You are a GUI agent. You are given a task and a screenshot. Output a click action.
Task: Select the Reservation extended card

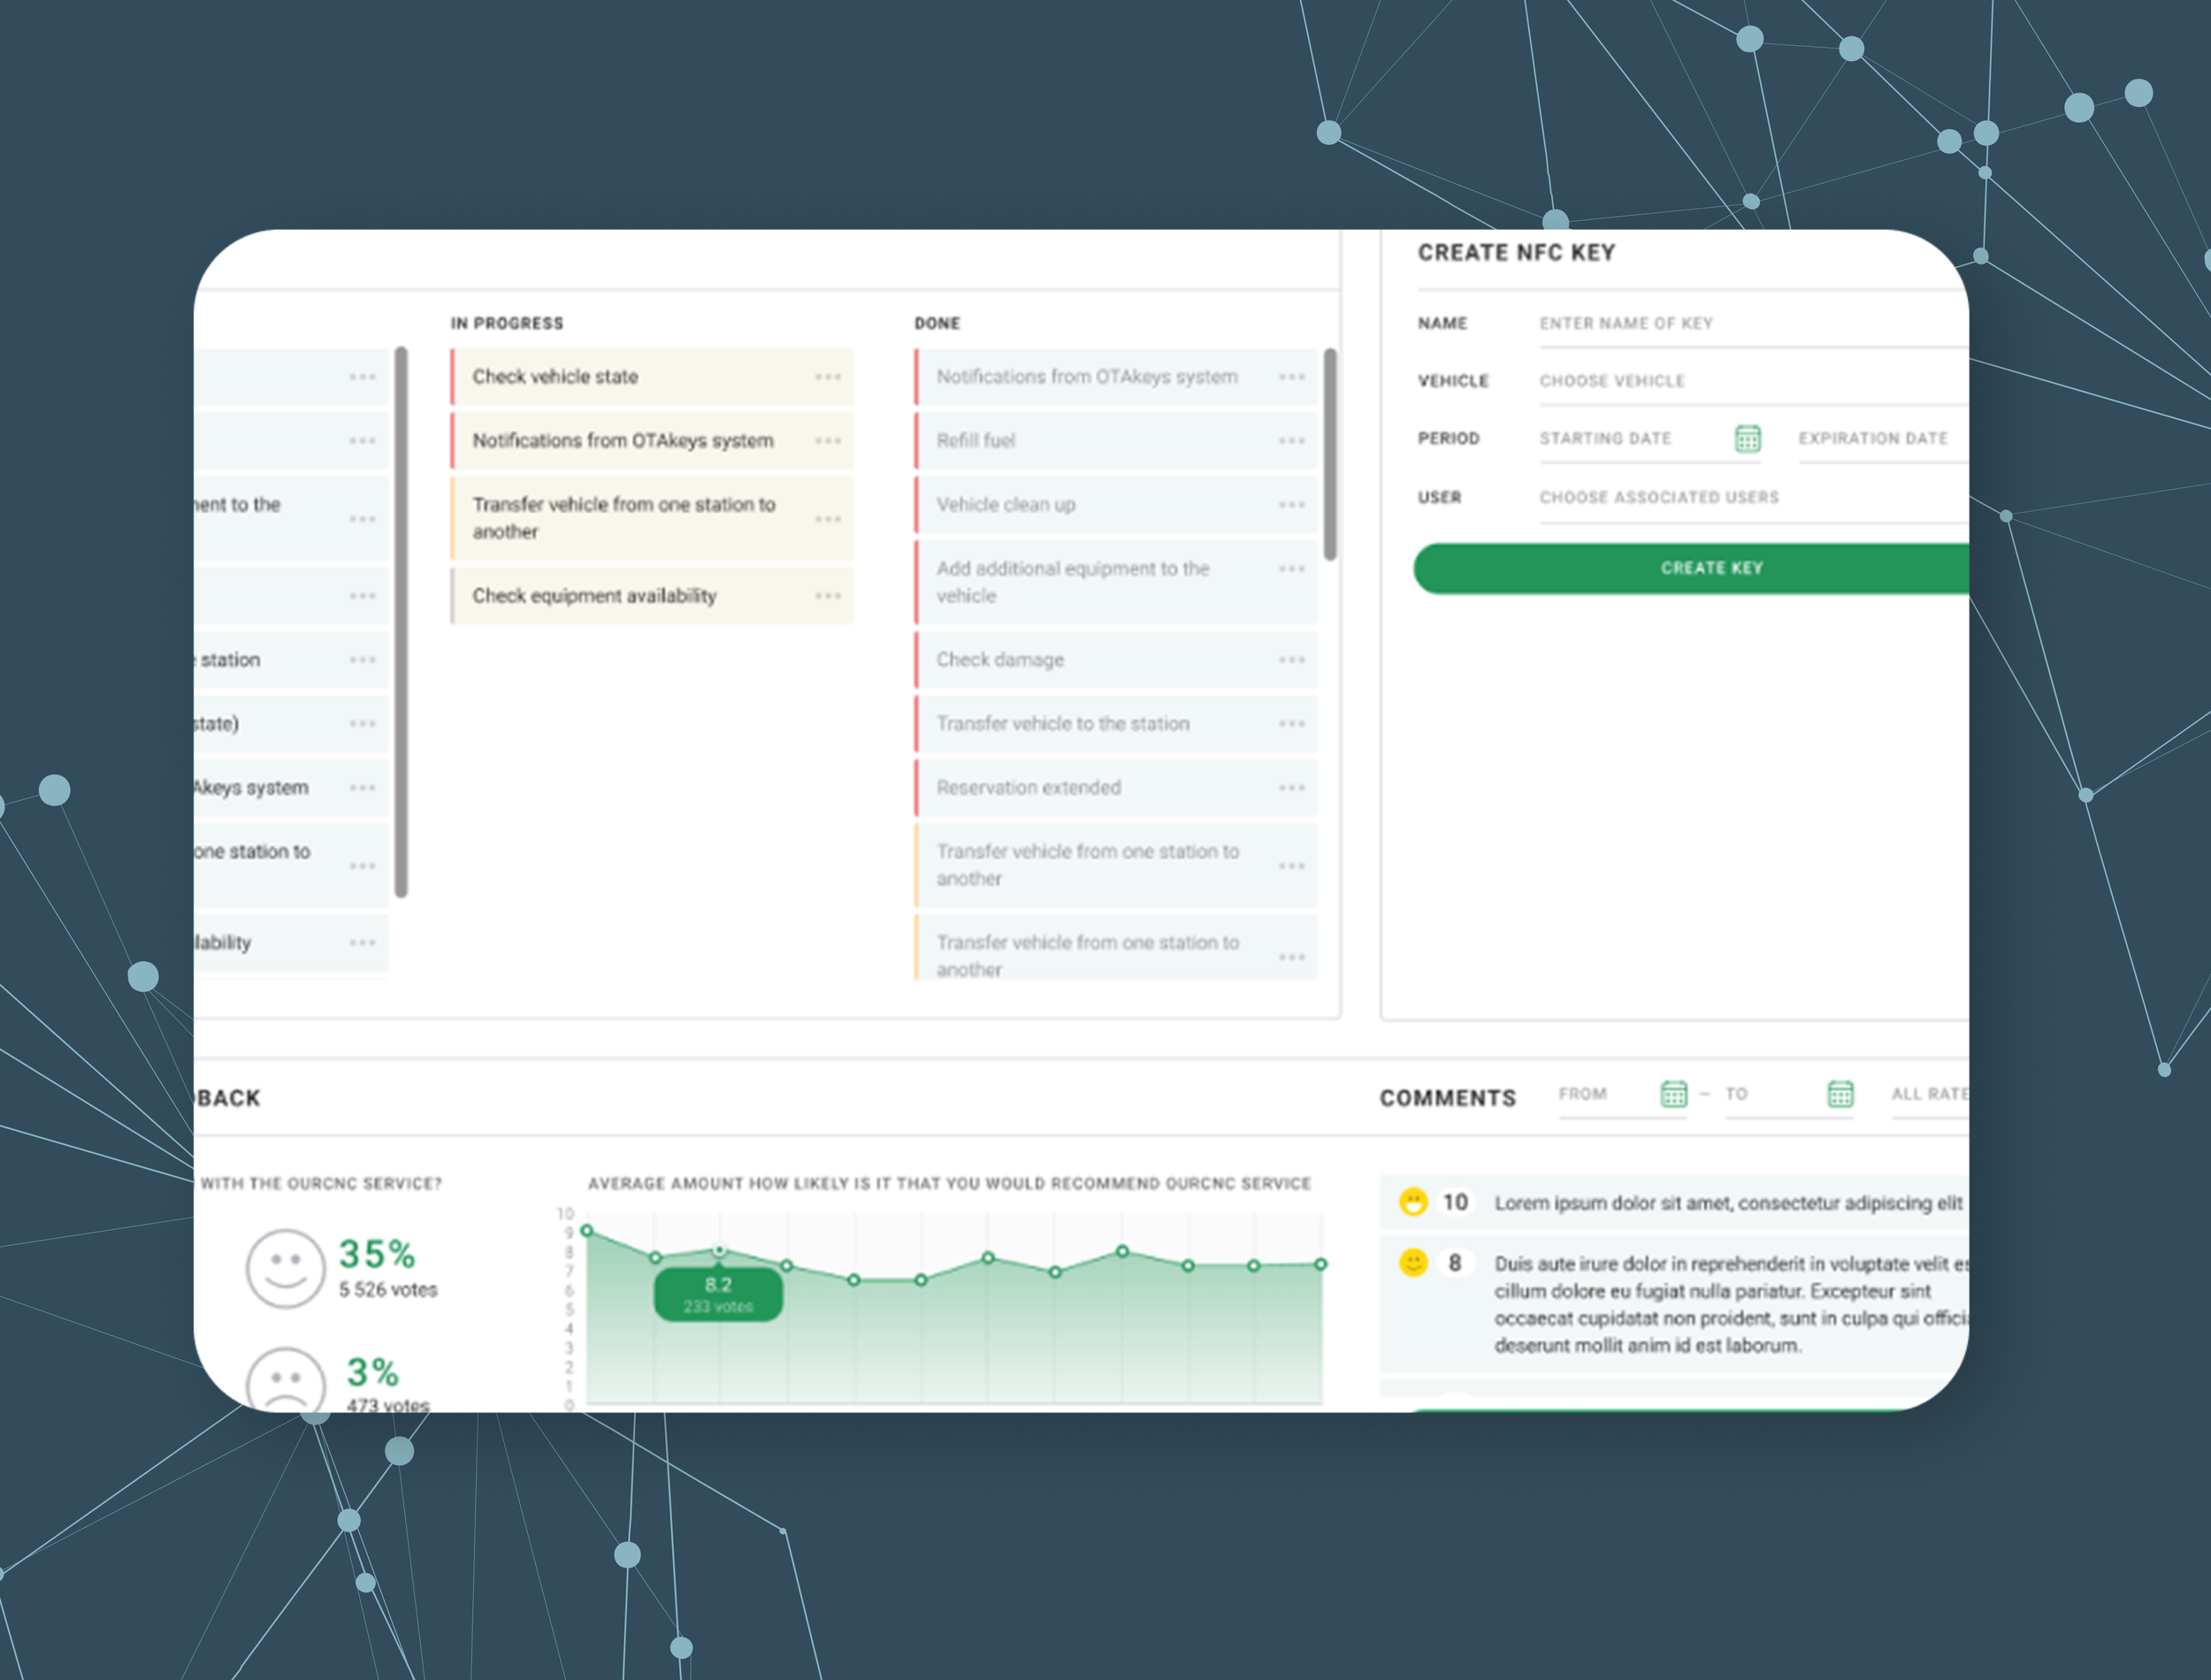(1116, 788)
